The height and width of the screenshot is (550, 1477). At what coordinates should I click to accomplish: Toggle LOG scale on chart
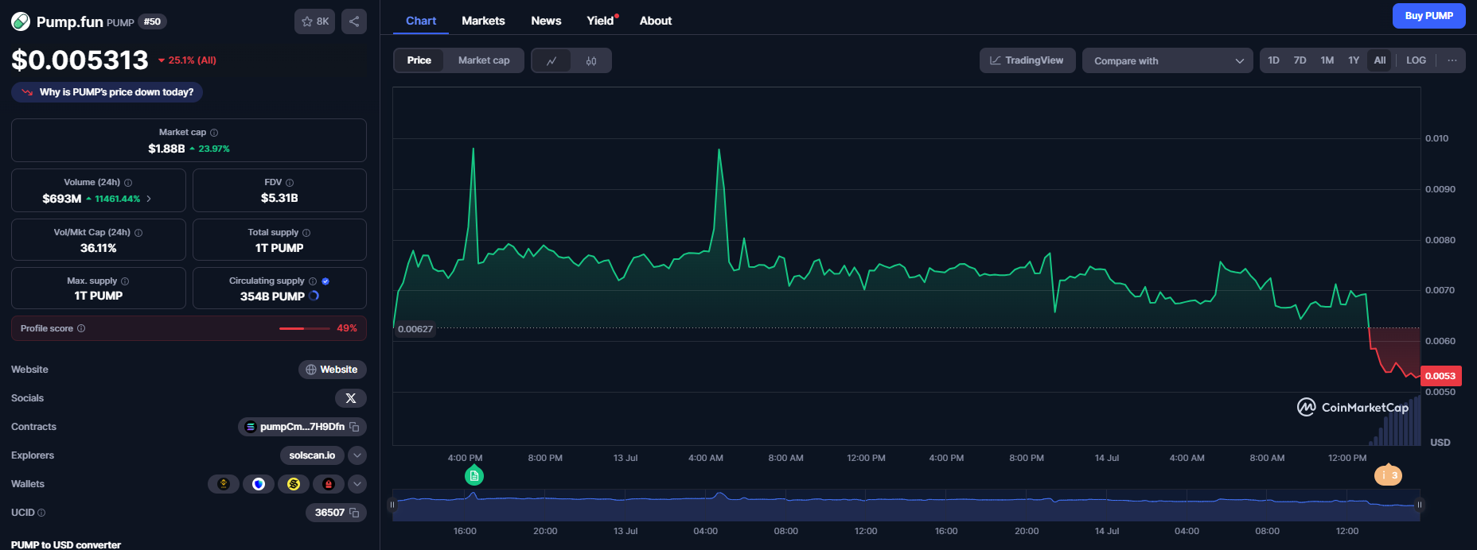pyautogui.click(x=1417, y=60)
